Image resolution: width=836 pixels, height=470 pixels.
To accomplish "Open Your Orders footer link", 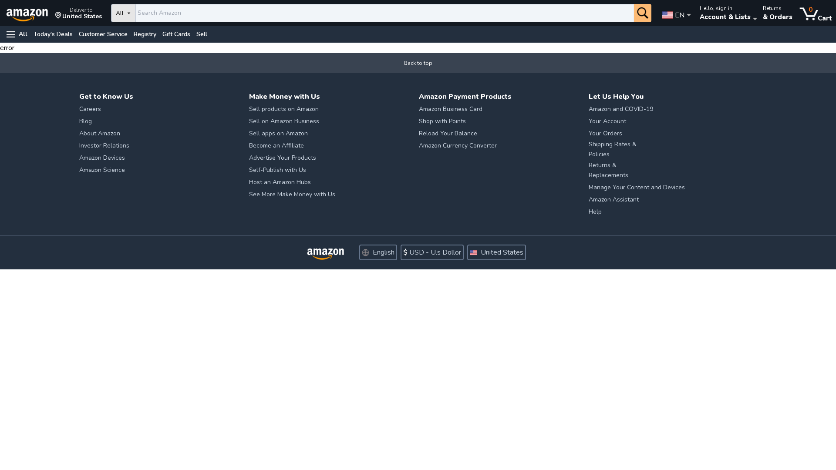I will click(605, 134).
